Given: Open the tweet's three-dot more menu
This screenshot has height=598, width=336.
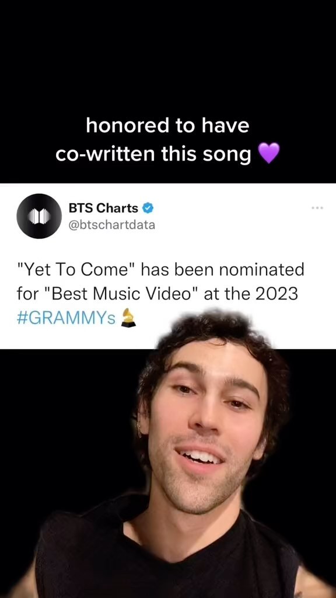Looking at the screenshot, I should [x=317, y=208].
